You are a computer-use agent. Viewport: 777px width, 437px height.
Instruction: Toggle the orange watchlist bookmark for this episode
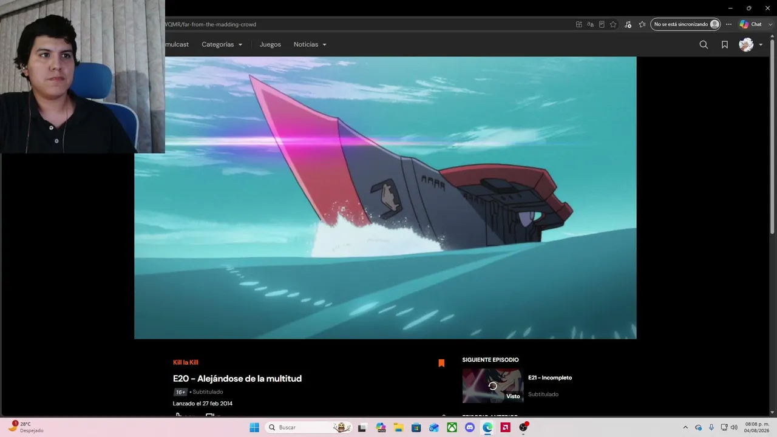(x=441, y=363)
